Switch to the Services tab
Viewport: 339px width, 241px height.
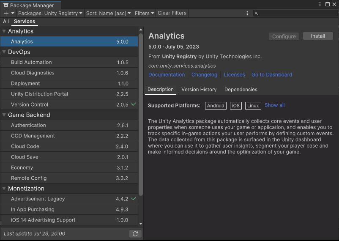coord(25,22)
